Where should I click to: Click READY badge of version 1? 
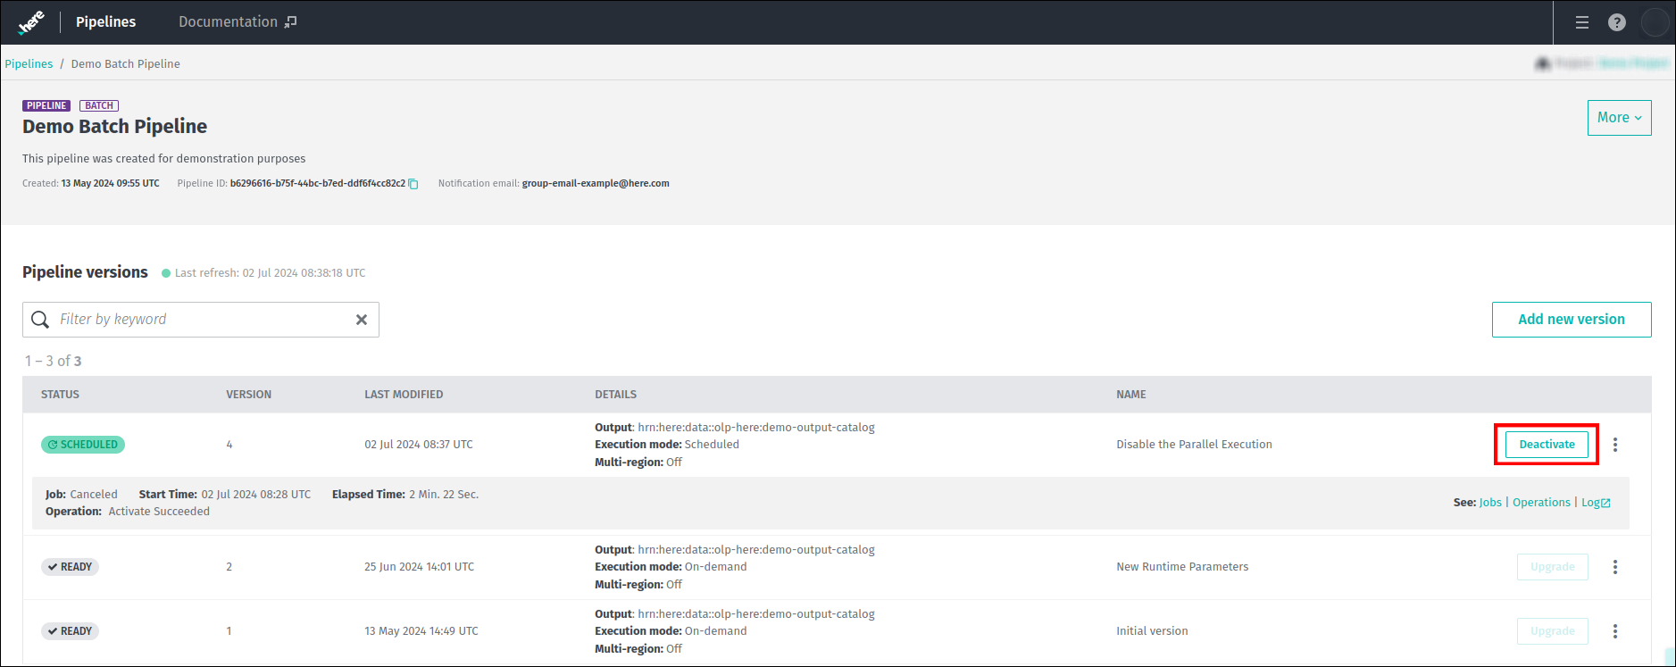click(70, 631)
